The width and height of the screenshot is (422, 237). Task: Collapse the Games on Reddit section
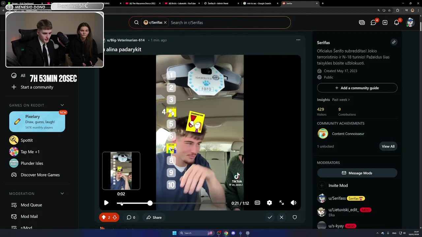62,105
